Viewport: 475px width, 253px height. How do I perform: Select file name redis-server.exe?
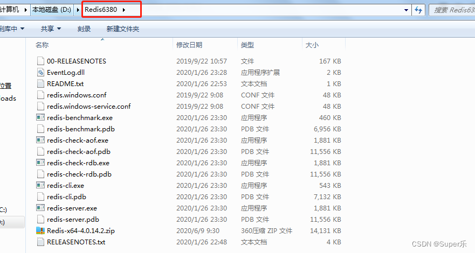72,208
